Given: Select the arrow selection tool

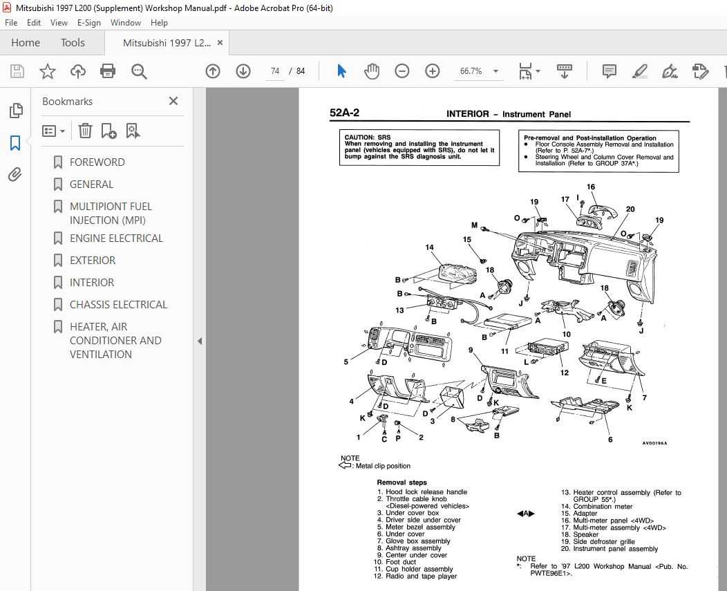Looking at the screenshot, I should (341, 71).
